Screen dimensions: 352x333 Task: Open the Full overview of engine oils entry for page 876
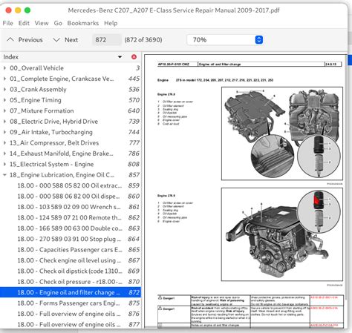tap(71, 314)
